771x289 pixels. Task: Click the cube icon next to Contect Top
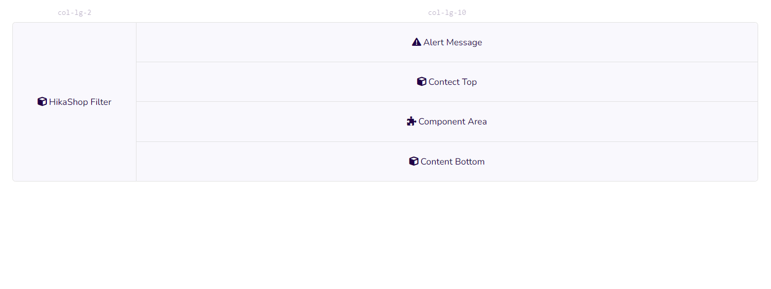point(421,82)
